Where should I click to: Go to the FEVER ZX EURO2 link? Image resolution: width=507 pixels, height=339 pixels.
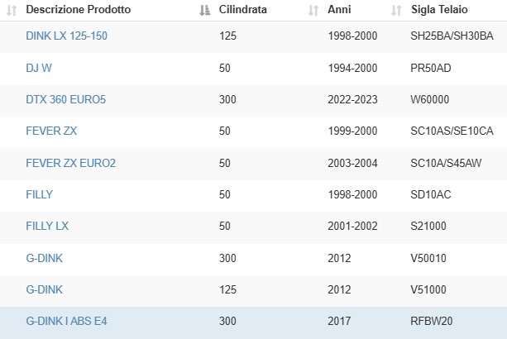tap(70, 163)
